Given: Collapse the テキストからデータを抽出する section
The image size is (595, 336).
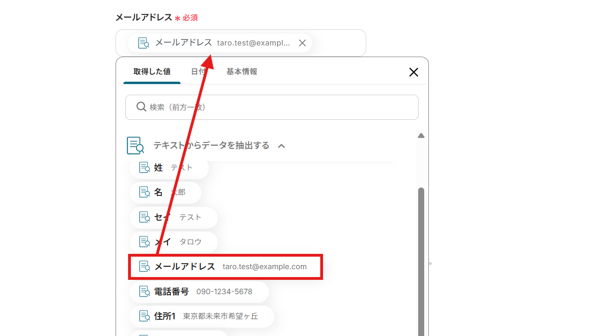Looking at the screenshot, I should coord(281,146).
